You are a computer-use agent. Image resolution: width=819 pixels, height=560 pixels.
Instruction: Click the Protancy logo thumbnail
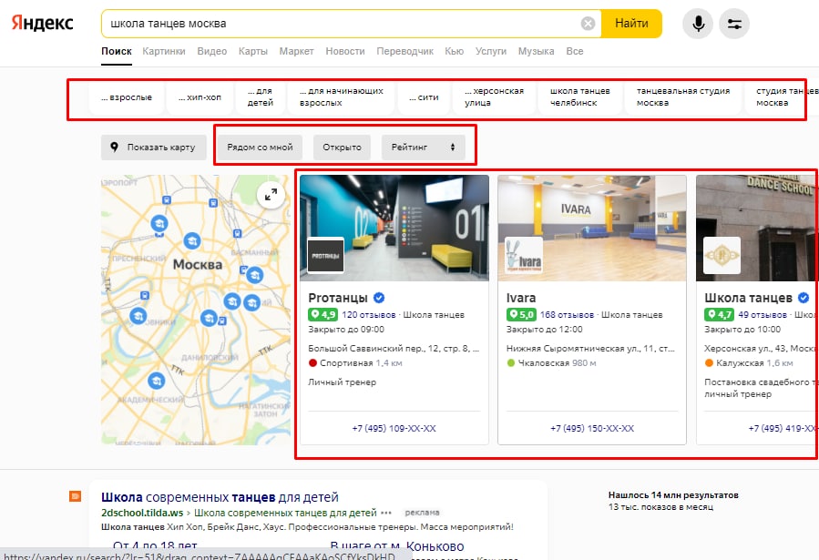325,255
